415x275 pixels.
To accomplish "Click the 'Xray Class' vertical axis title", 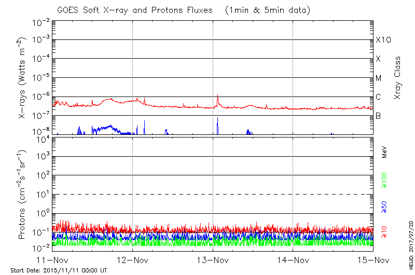I will (x=398, y=78).
